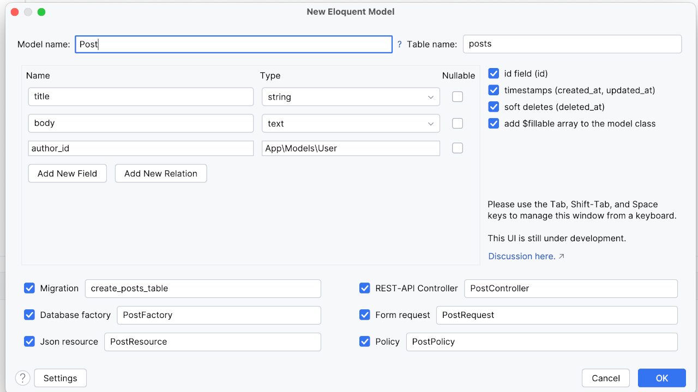Click the Model name input field
Viewport: 698px width, 392px height.
coord(233,45)
